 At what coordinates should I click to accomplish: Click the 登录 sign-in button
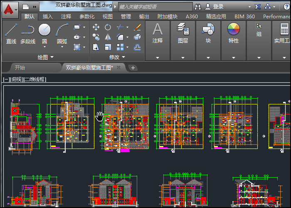(x=218, y=7)
